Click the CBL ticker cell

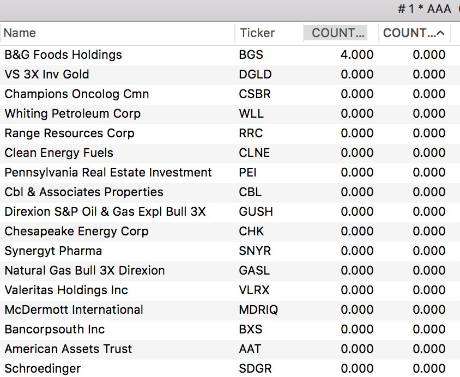[250, 192]
